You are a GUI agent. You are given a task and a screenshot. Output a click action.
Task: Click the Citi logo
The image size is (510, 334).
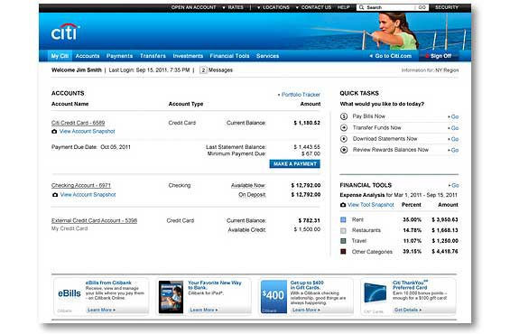point(65,32)
